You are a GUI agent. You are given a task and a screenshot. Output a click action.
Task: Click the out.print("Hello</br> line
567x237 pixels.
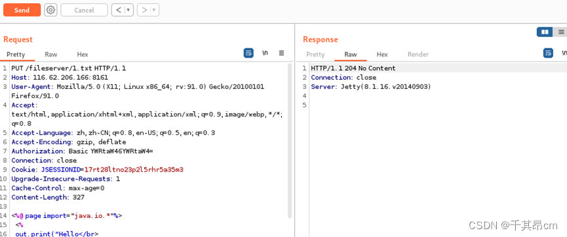pyautogui.click(x=57, y=234)
